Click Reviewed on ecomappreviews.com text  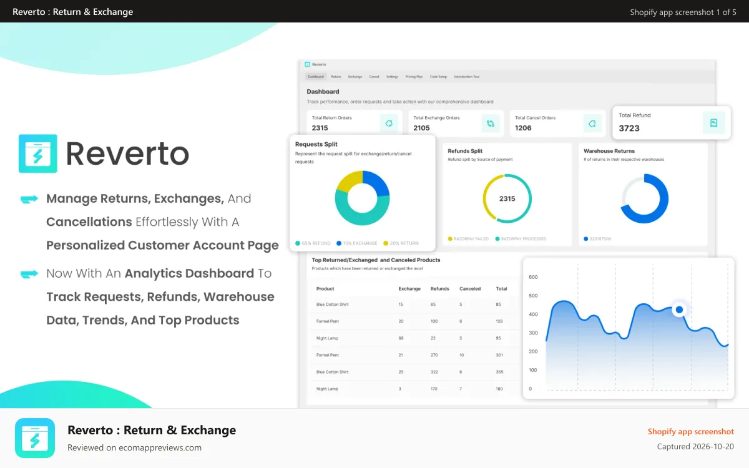[x=134, y=447]
